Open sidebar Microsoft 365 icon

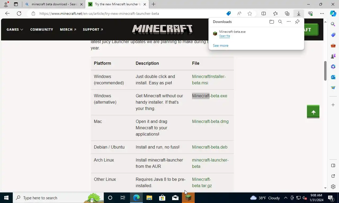333,67
